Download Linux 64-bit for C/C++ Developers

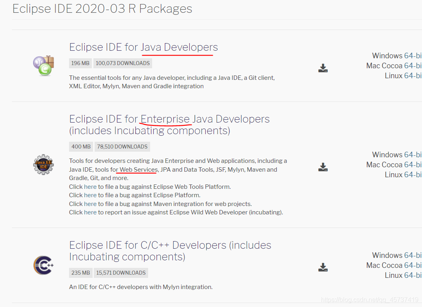coord(413,275)
